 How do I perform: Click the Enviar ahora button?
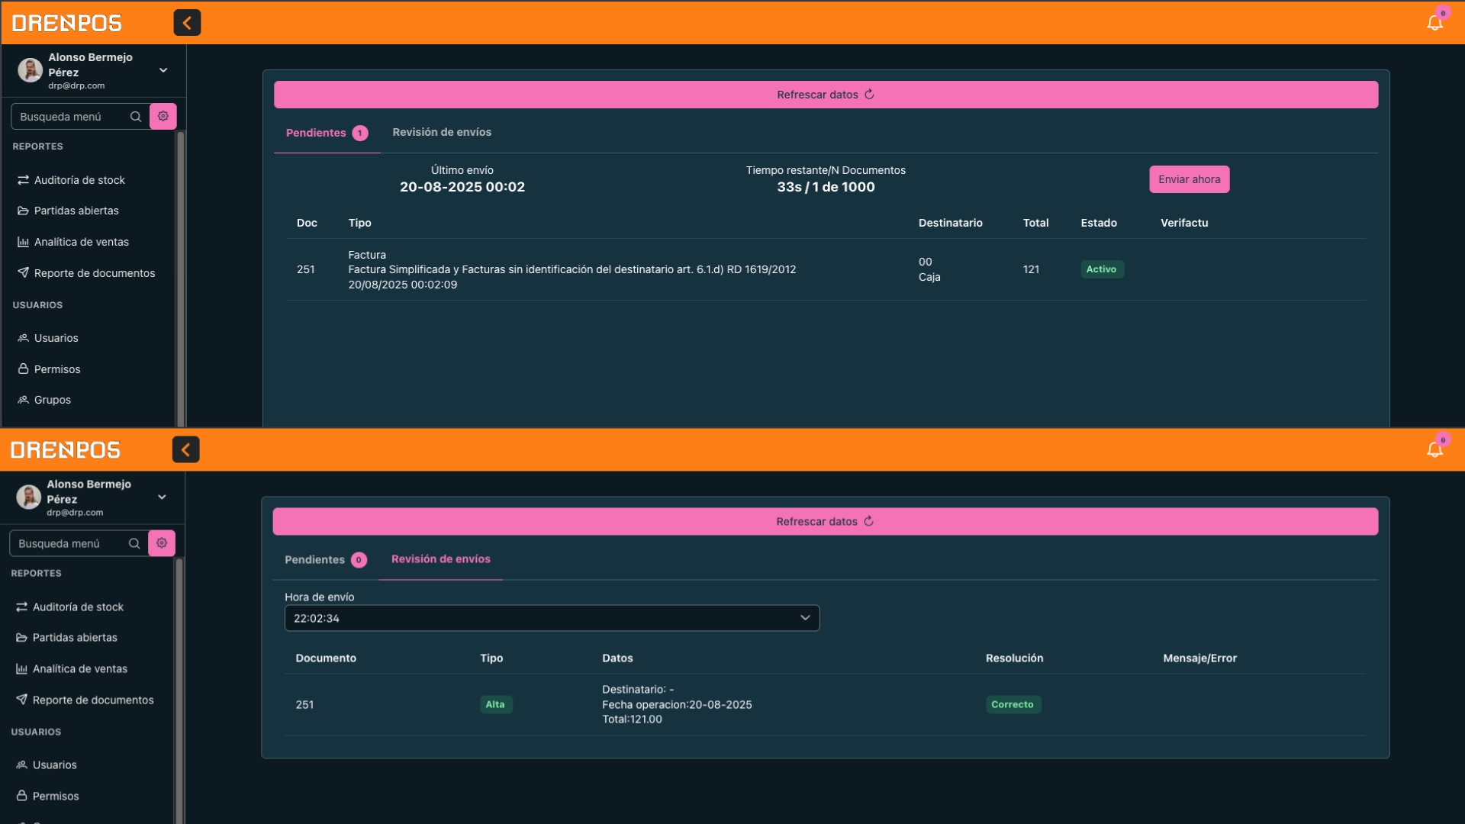(1189, 179)
